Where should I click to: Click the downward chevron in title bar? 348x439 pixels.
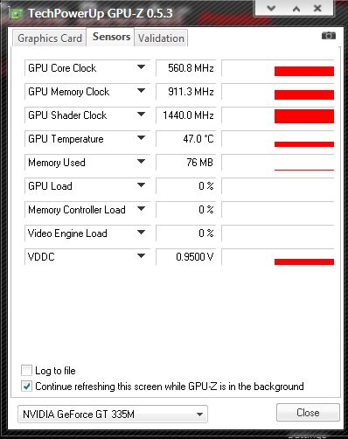click(271, 8)
